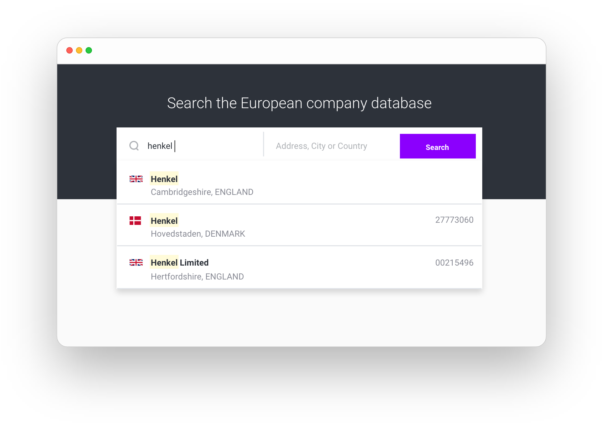Click company number 27773060
This screenshot has width=602, height=423.
point(454,220)
